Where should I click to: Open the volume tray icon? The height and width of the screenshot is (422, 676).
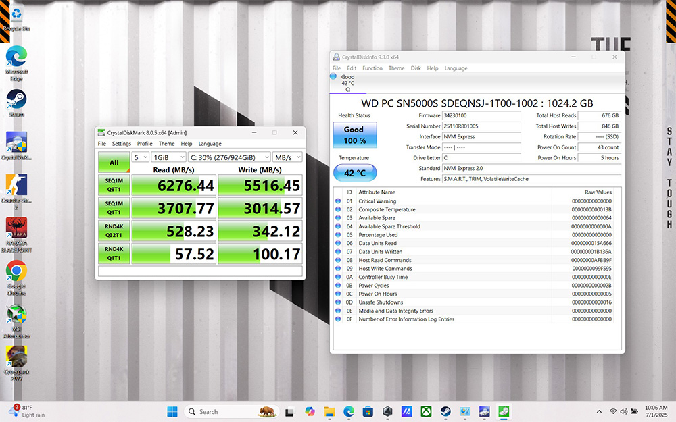pos(623,412)
